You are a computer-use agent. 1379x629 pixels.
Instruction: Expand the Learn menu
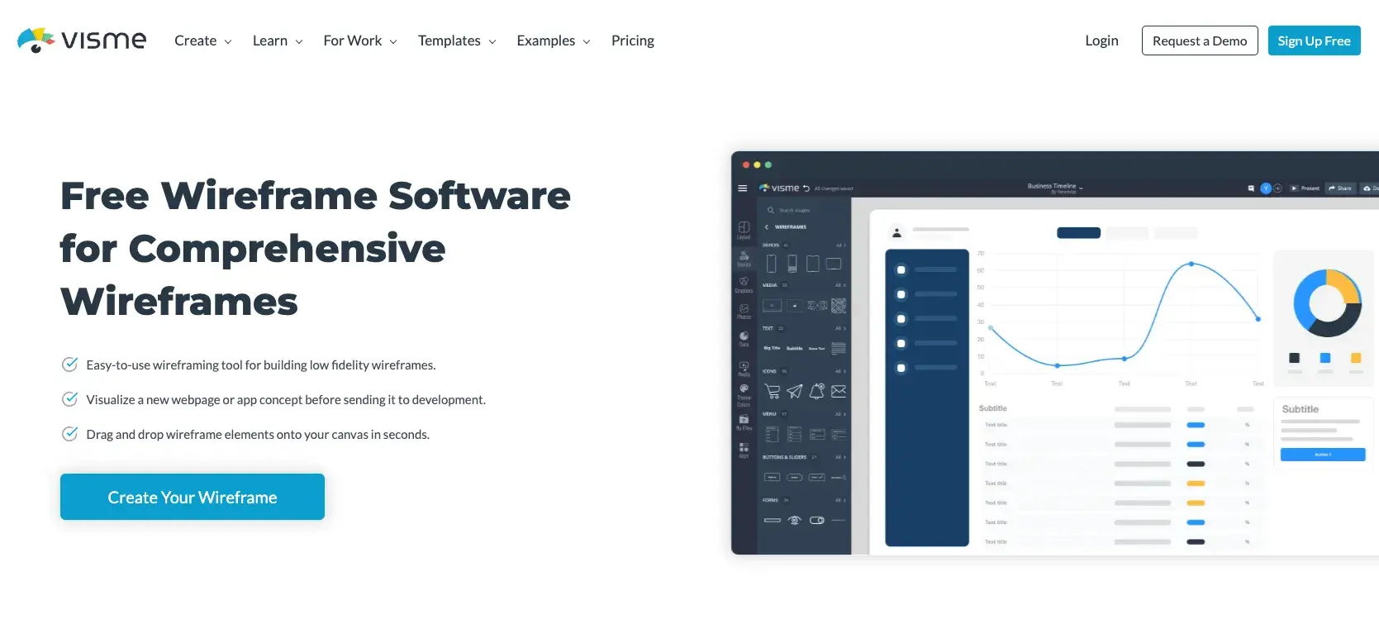coord(278,41)
